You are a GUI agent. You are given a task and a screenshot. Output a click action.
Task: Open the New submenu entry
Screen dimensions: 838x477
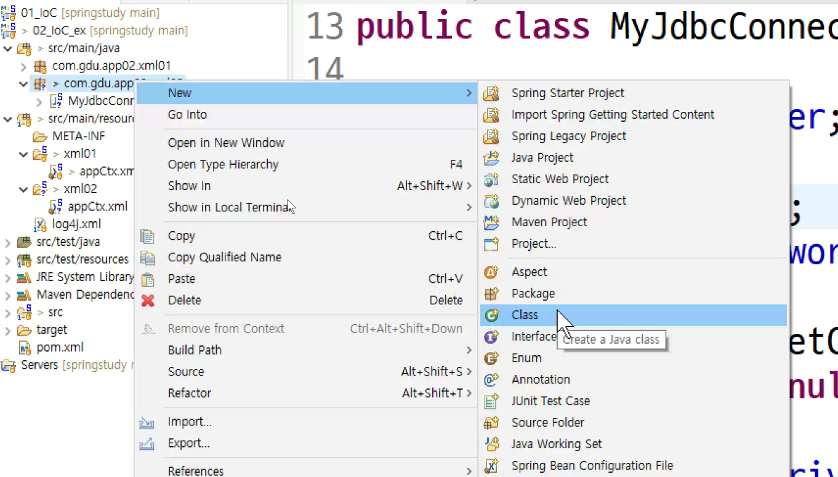(307, 93)
